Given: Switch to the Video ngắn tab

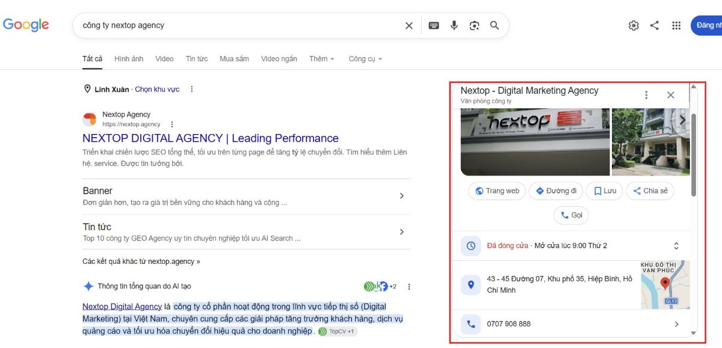Looking at the screenshot, I should (279, 59).
